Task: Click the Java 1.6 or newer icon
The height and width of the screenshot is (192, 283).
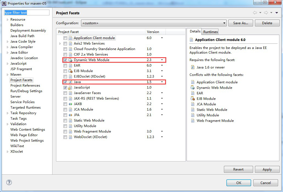Action: click(193, 67)
